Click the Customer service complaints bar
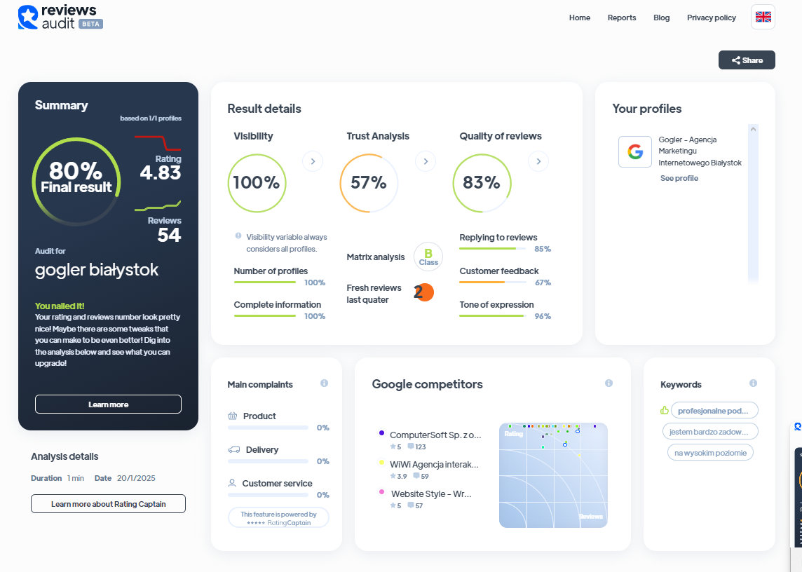This screenshot has width=802, height=572. [x=268, y=495]
